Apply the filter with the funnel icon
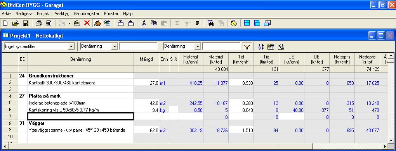Image resolution: width=396 pixels, height=151 pixels. (247, 46)
